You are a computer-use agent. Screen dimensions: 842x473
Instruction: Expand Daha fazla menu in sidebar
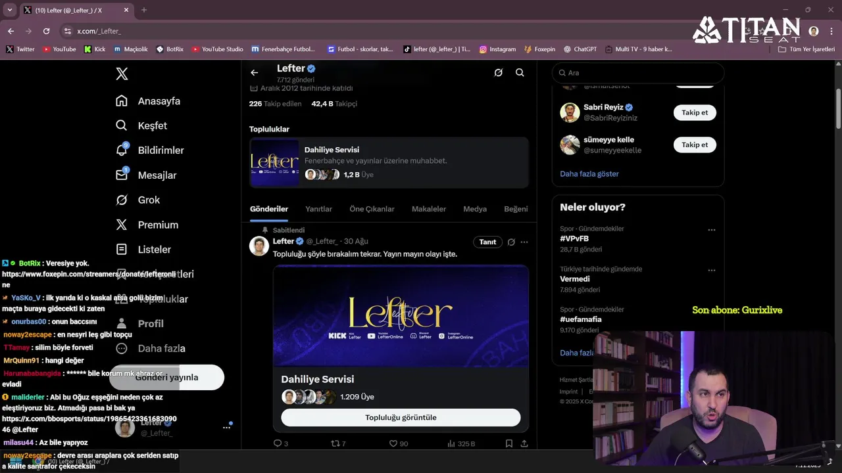[x=151, y=348]
